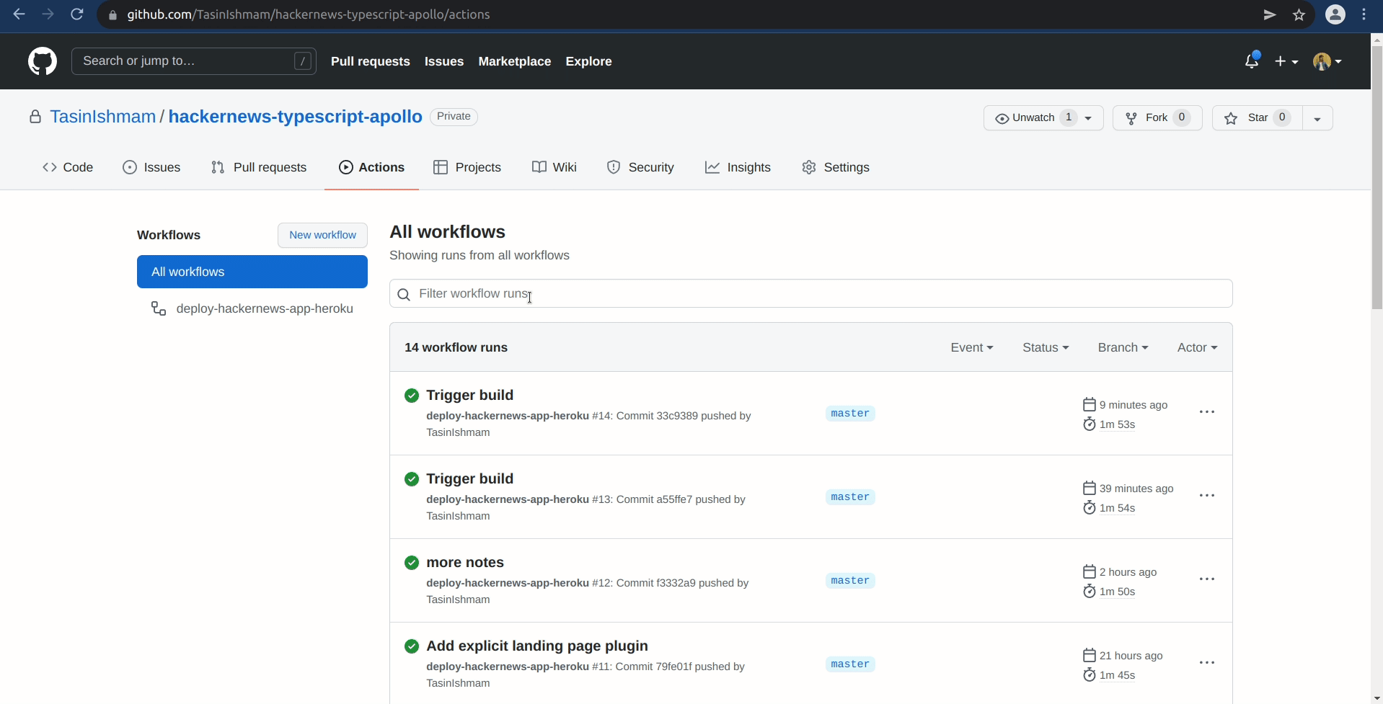Open the Settings tab
This screenshot has height=704, width=1383.
pyautogui.click(x=836, y=167)
